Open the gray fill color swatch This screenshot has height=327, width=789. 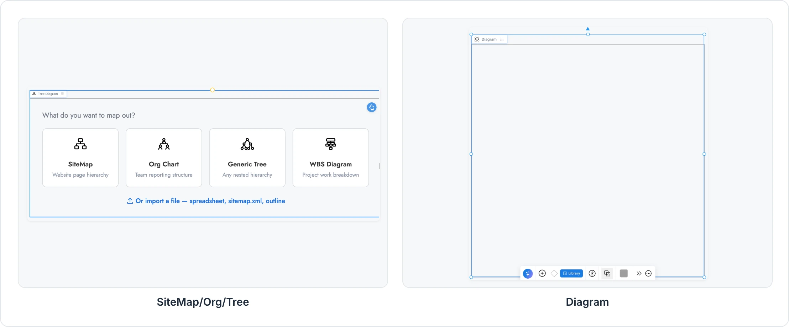[624, 273]
